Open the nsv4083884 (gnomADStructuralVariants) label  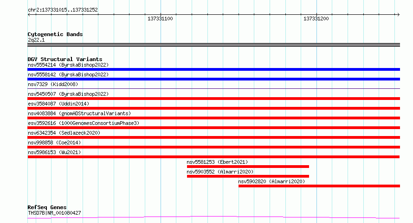(x=79, y=113)
